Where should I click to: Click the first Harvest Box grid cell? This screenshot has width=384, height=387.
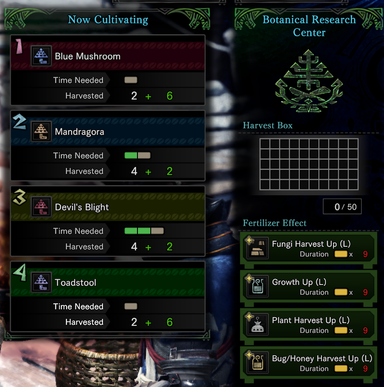click(265, 144)
